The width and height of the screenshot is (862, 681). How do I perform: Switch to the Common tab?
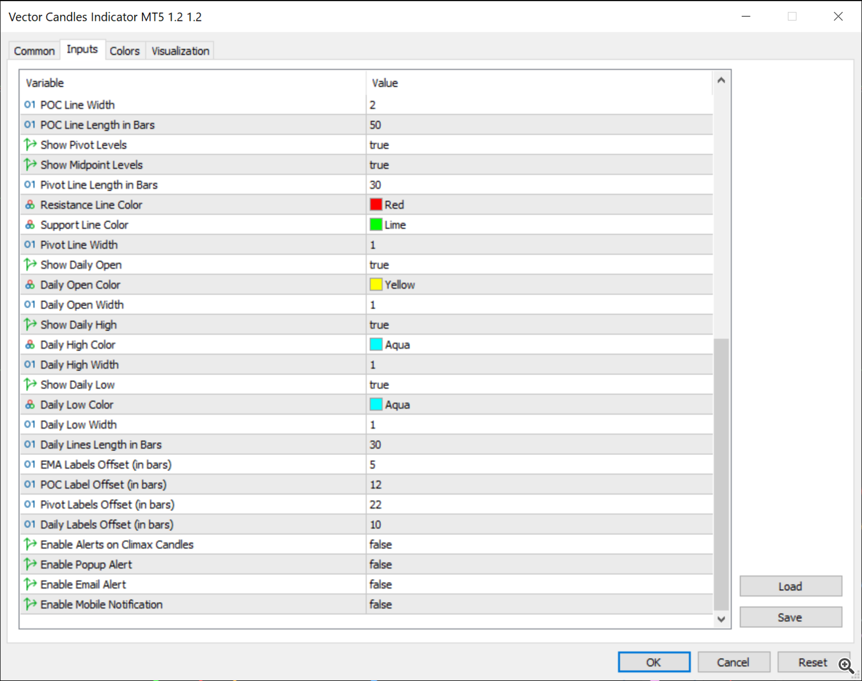(34, 51)
